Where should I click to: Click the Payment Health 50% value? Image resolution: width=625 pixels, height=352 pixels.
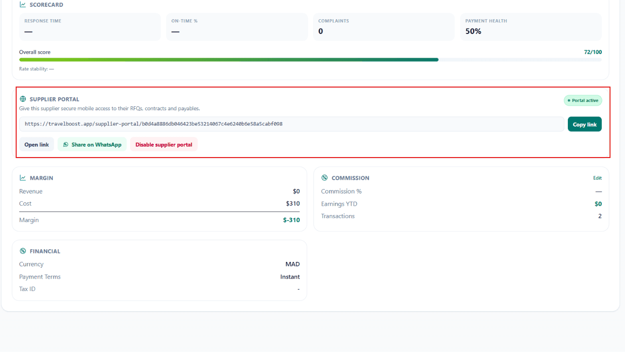coord(473,31)
